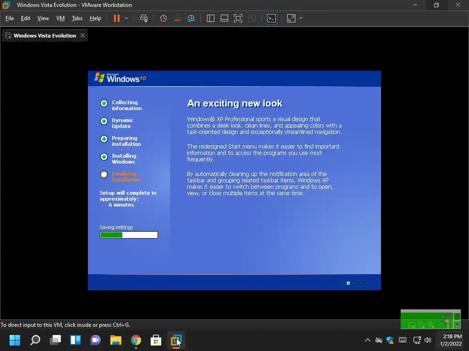Open the View menu
Screen dimensions: 469x351
[43, 18]
